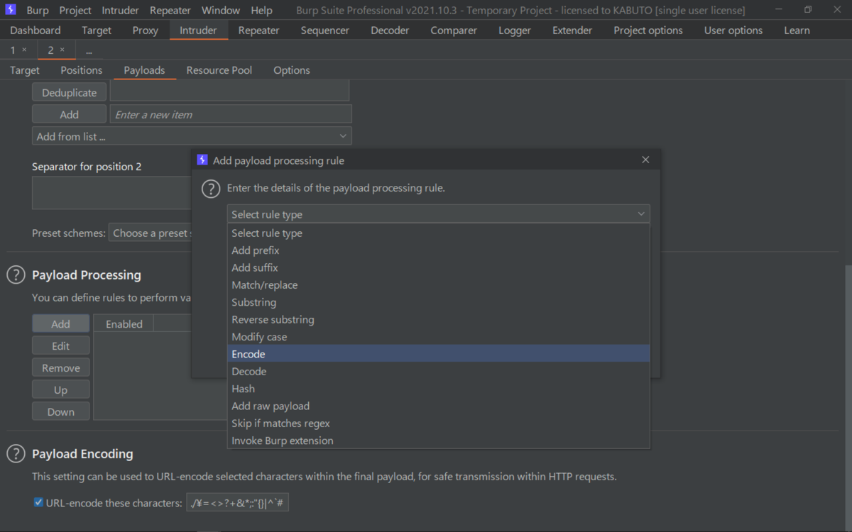Viewport: 852px width, 532px height.
Task: Switch to the Logger tab
Action: coord(515,31)
